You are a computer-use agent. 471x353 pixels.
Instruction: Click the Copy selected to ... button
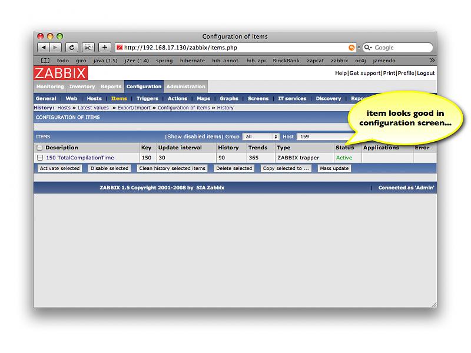(286, 168)
